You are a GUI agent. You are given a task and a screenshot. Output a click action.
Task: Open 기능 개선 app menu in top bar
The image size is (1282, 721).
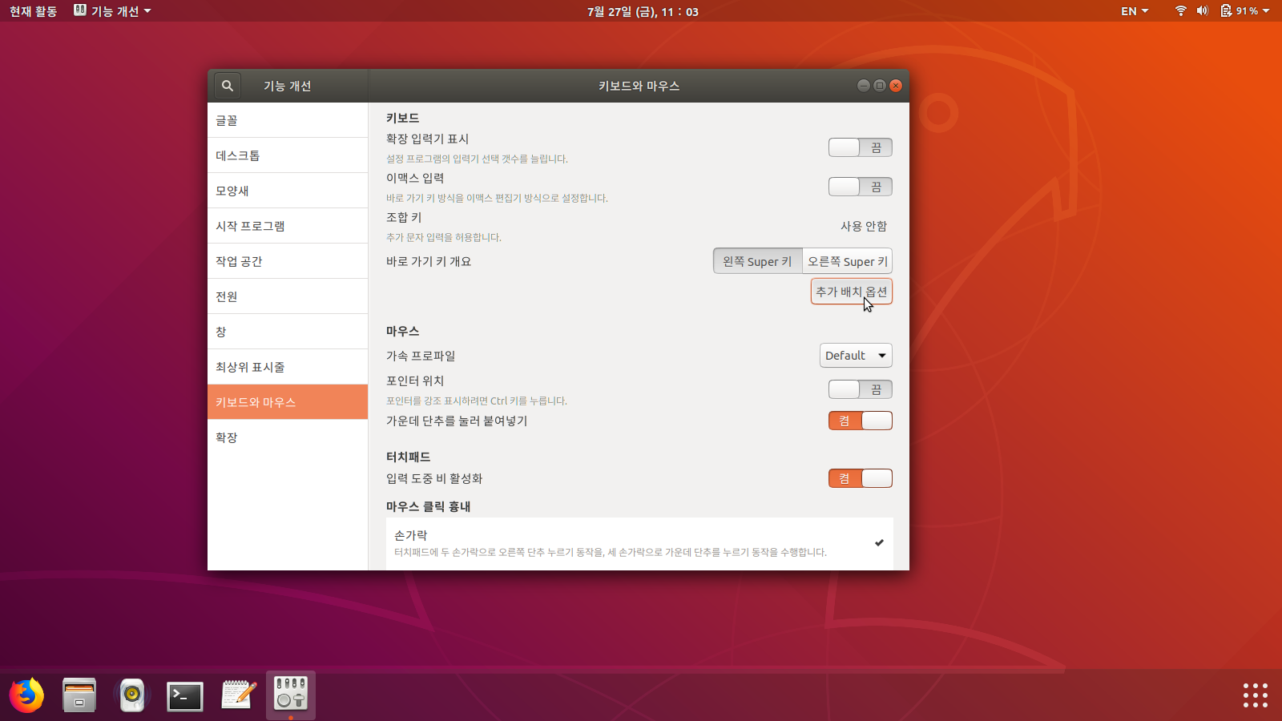[x=112, y=11]
